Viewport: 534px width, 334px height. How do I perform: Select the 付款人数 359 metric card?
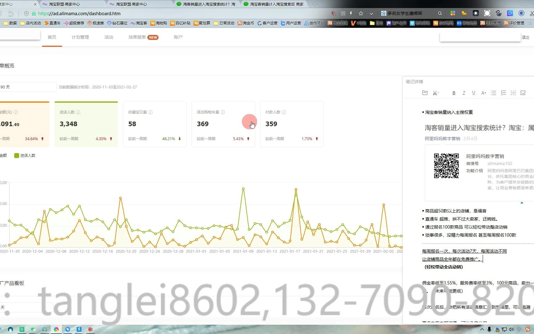(292, 124)
